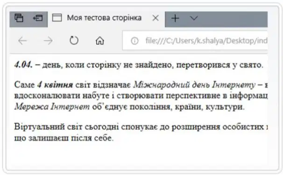Click the file:///C:/Users address field
283x175 pixels.
coord(195,41)
